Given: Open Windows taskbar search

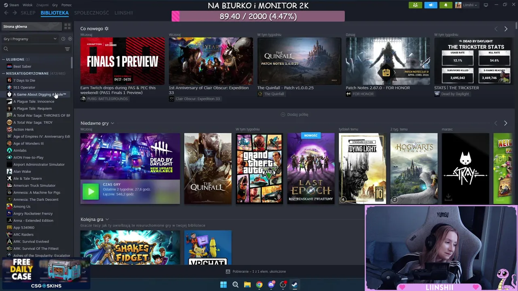Looking at the screenshot, I should [x=235, y=285].
